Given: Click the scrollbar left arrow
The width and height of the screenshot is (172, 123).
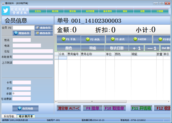Looking at the screenshot, I should [x=56, y=101].
